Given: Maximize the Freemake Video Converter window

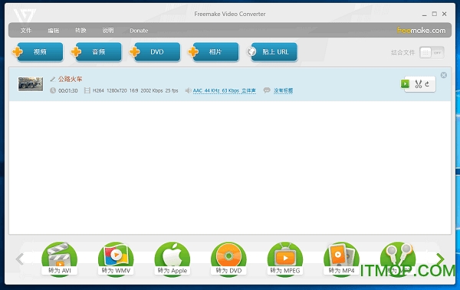Looking at the screenshot, I should pyautogui.click(x=435, y=14).
